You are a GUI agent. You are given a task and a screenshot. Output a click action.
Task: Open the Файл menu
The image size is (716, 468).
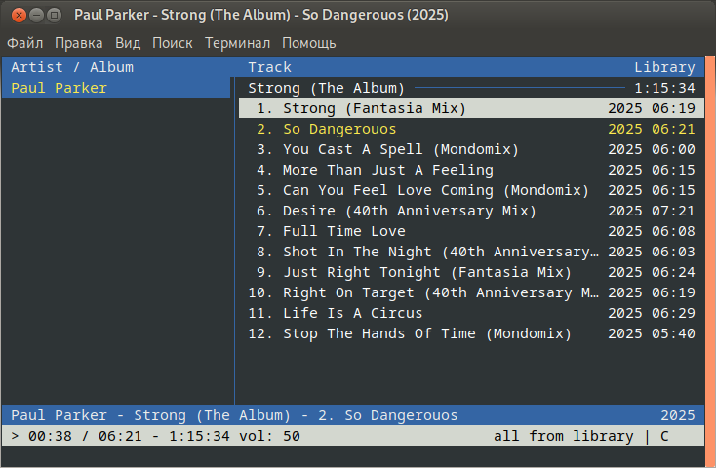(24, 43)
